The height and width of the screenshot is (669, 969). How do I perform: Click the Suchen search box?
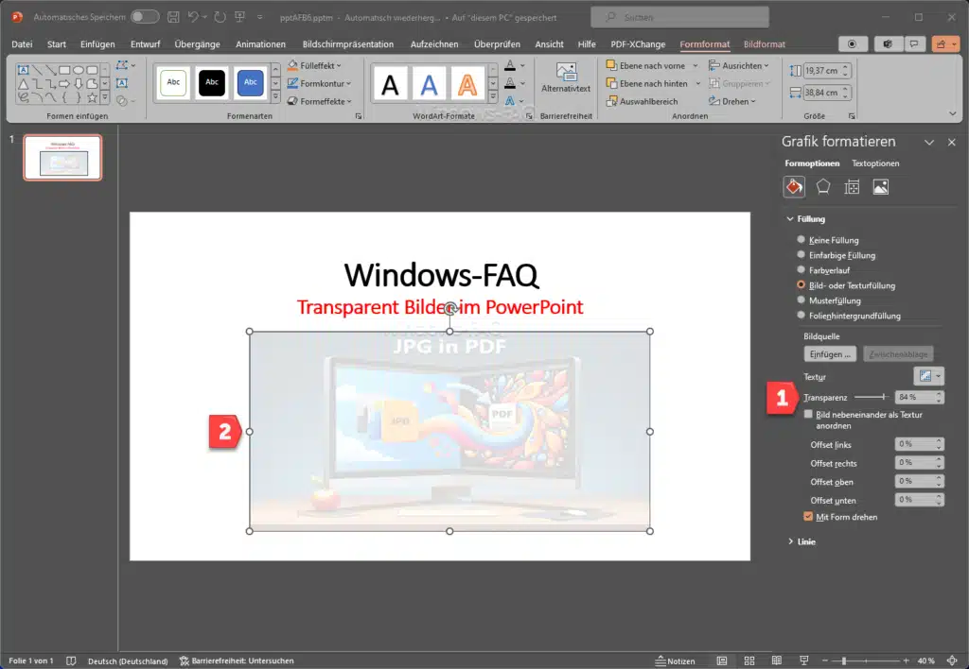coord(679,17)
